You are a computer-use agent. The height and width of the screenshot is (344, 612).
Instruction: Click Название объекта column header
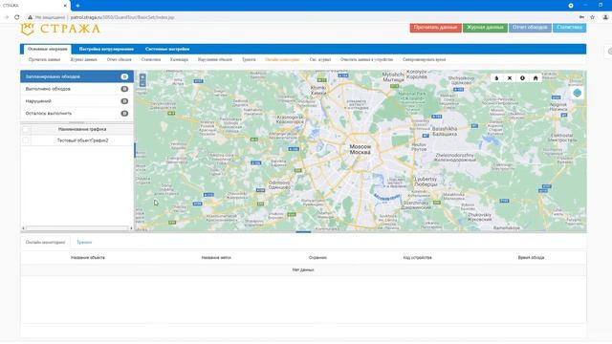[x=88, y=257]
